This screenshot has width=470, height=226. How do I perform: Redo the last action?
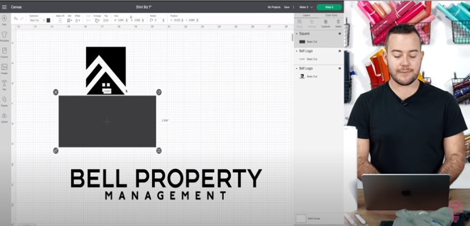coord(22,18)
